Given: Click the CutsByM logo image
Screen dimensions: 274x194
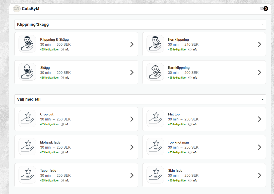Looking at the screenshot, I should click(x=17, y=9).
